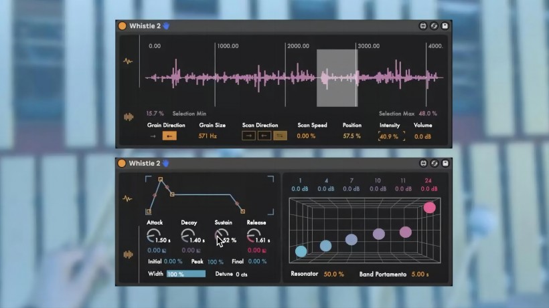Click the waveform view icon in top device
This screenshot has height=308, width=549.
coord(127,61)
